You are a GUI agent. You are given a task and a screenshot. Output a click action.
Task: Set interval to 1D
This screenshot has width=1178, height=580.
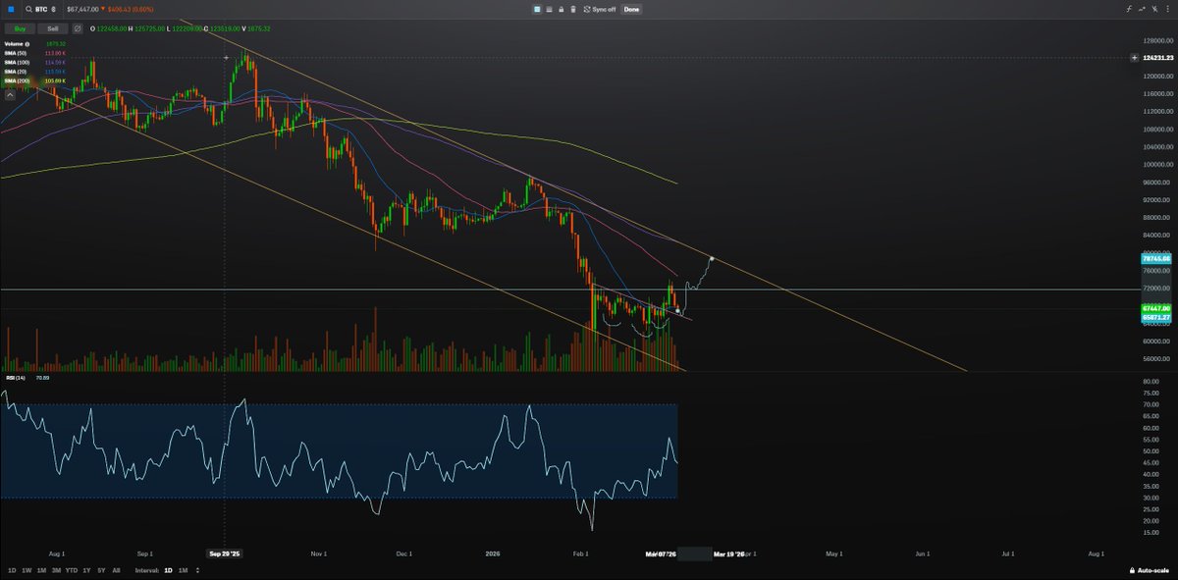tap(168, 570)
